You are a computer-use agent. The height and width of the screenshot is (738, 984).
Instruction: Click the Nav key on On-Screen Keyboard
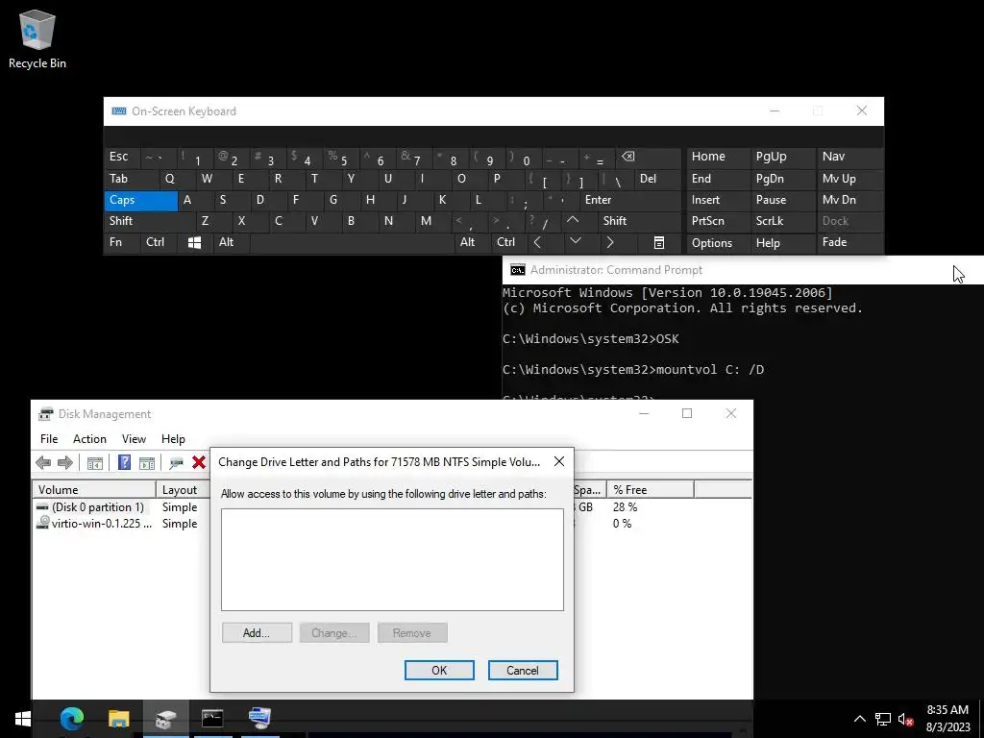[849, 157]
